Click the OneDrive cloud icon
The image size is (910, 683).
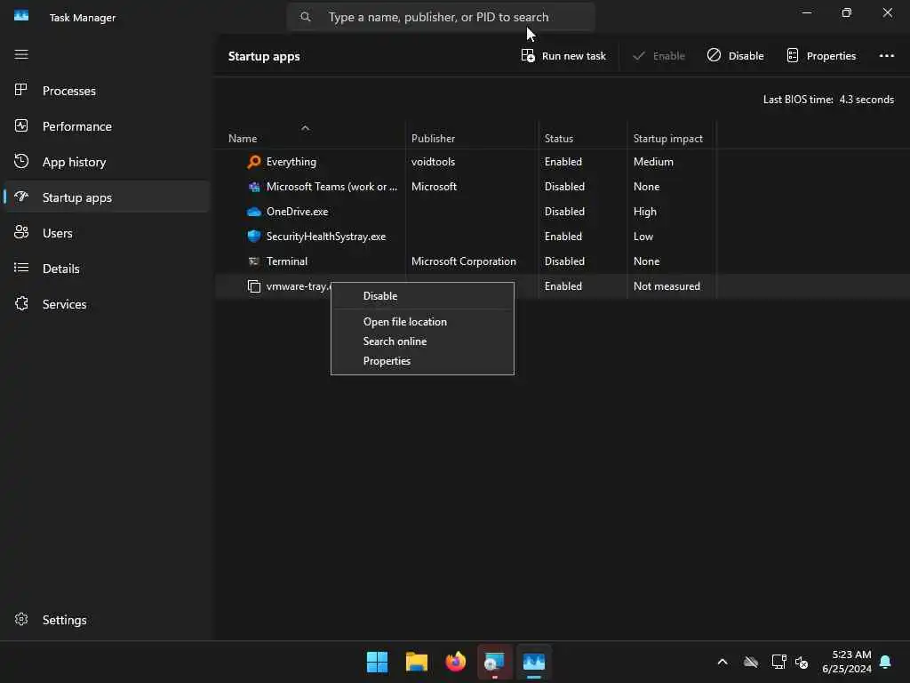pyautogui.click(x=253, y=212)
